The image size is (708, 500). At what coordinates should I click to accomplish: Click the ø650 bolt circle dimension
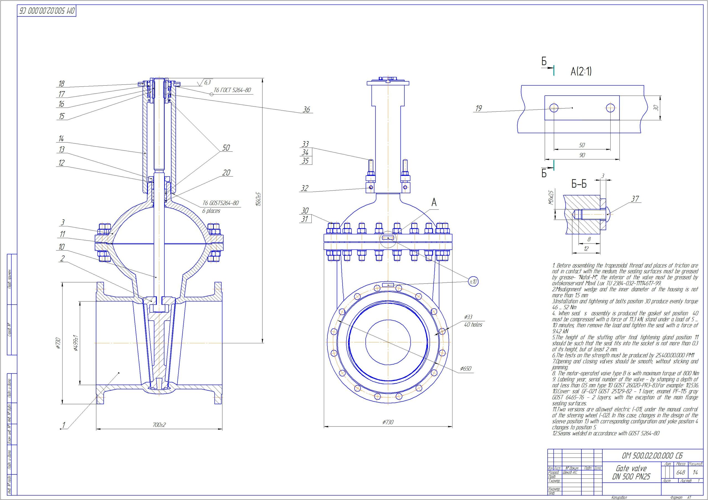466,369
